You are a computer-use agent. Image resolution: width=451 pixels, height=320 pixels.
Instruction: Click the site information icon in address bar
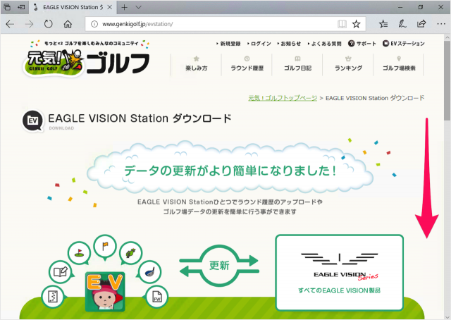coord(94,24)
